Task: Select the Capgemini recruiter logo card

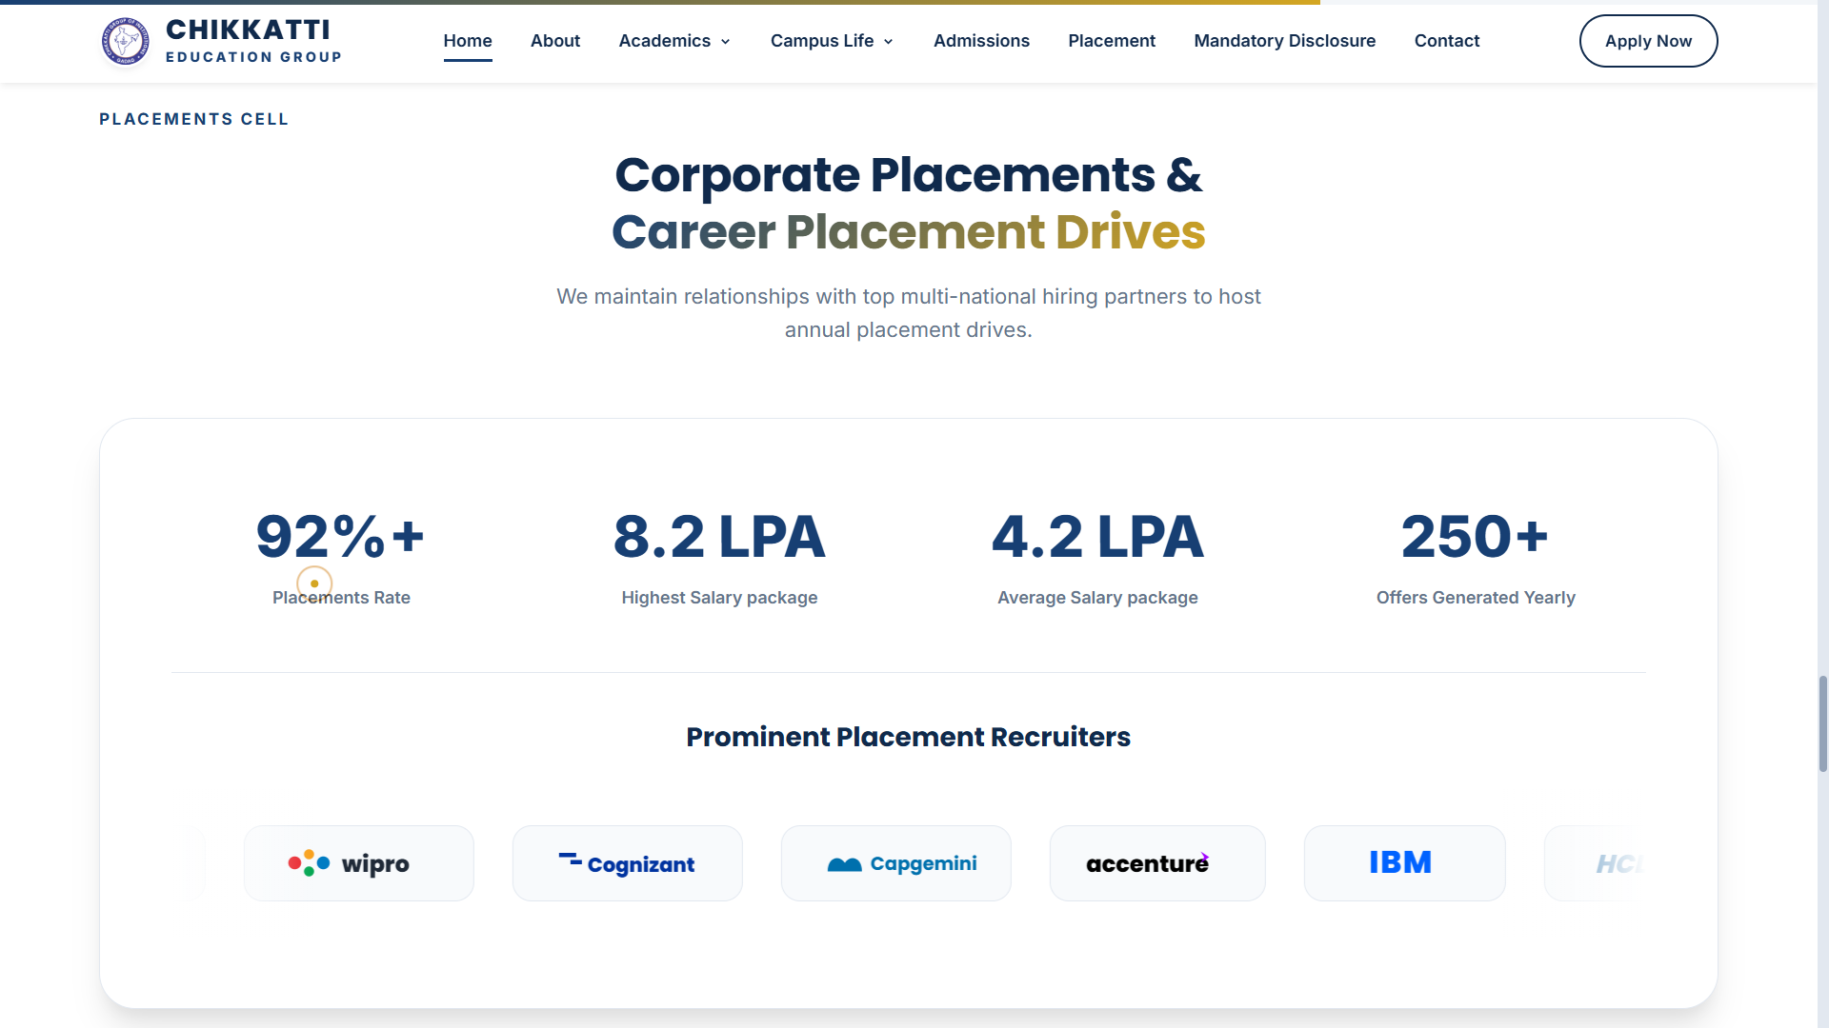Action: tap(896, 863)
